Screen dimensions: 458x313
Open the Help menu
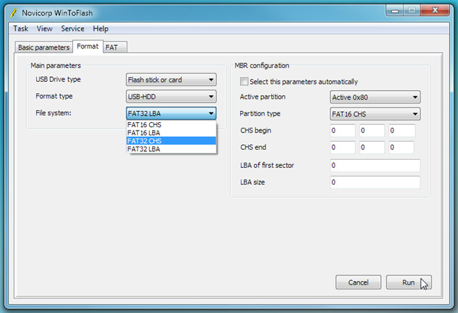(x=101, y=28)
